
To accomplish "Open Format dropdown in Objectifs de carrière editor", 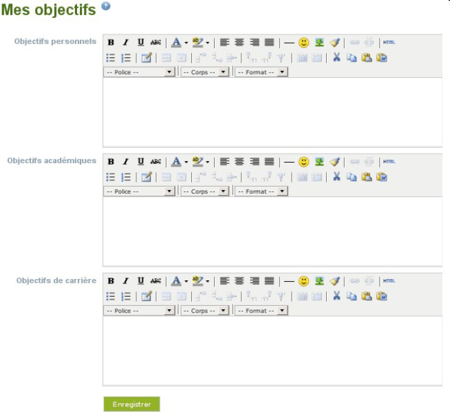I will pyautogui.click(x=261, y=311).
